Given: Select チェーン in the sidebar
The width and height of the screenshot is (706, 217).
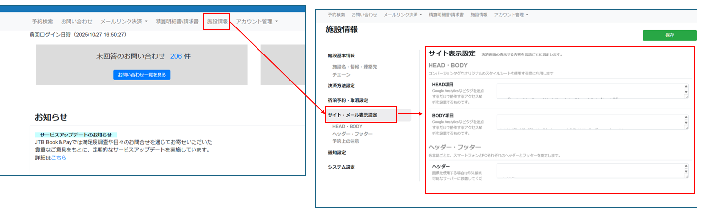Looking at the screenshot, I should coord(341,75).
